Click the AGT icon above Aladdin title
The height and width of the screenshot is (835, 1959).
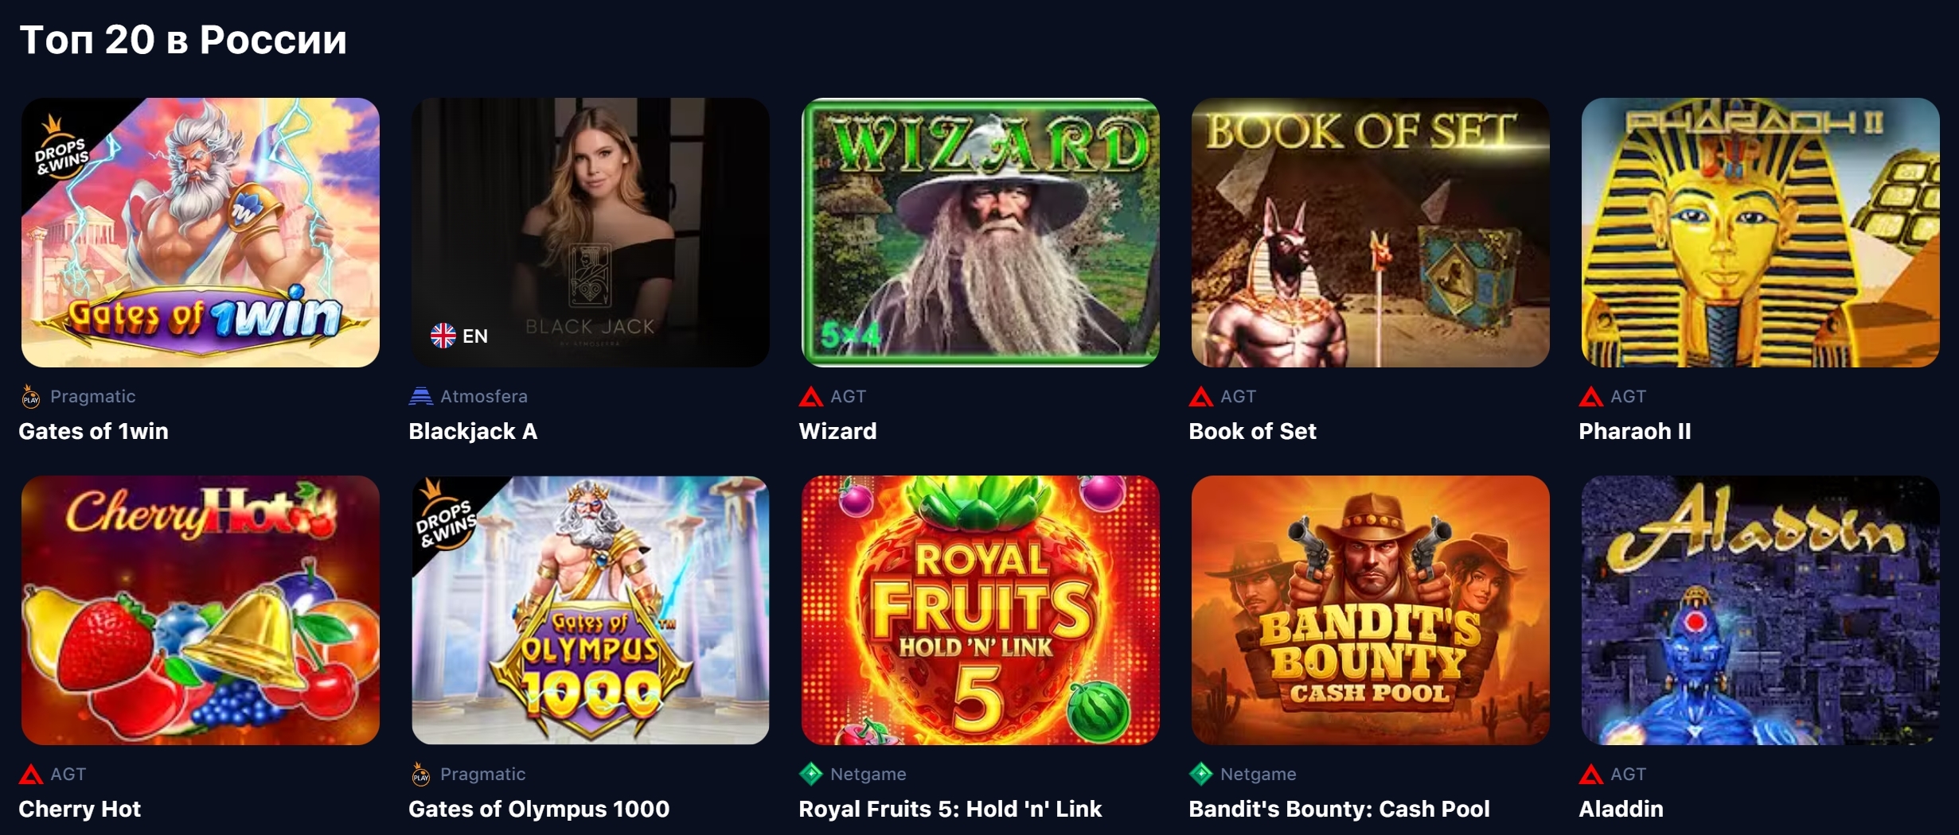(x=1590, y=774)
